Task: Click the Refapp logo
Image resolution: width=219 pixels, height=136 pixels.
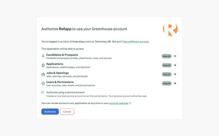Action: (170, 30)
